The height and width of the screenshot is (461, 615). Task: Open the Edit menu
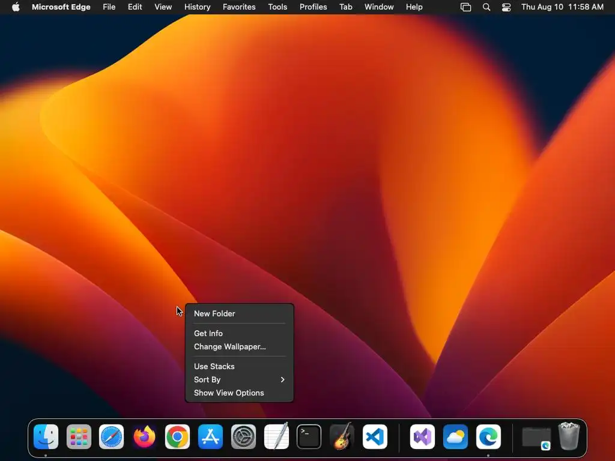tap(135, 7)
